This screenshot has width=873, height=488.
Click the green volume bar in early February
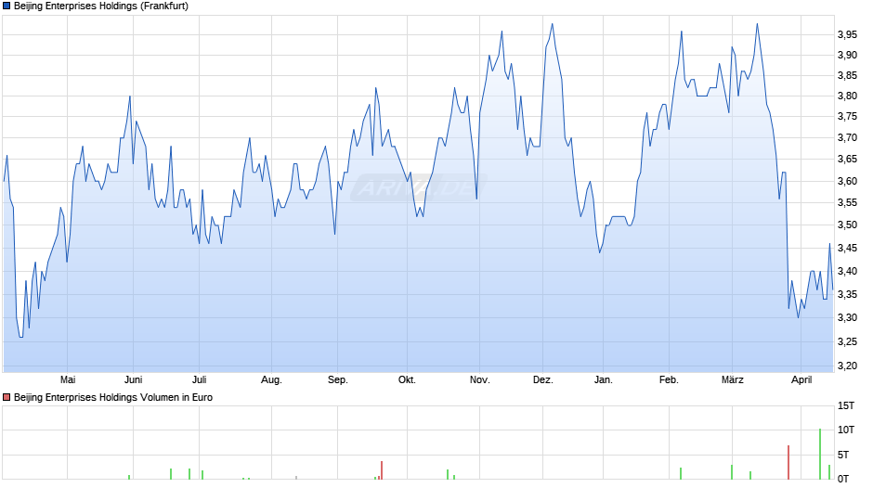(681, 473)
